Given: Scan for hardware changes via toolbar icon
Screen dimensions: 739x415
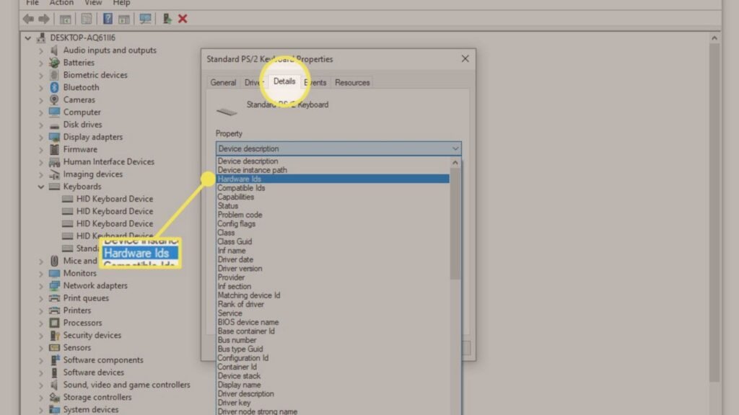Looking at the screenshot, I should (x=146, y=19).
